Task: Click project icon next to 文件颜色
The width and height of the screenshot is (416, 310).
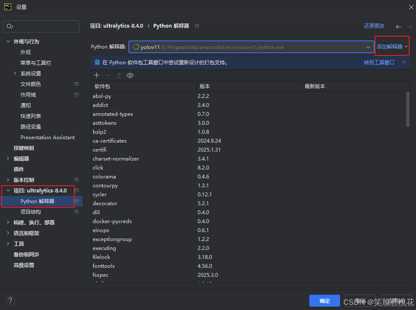Action: click(x=76, y=84)
